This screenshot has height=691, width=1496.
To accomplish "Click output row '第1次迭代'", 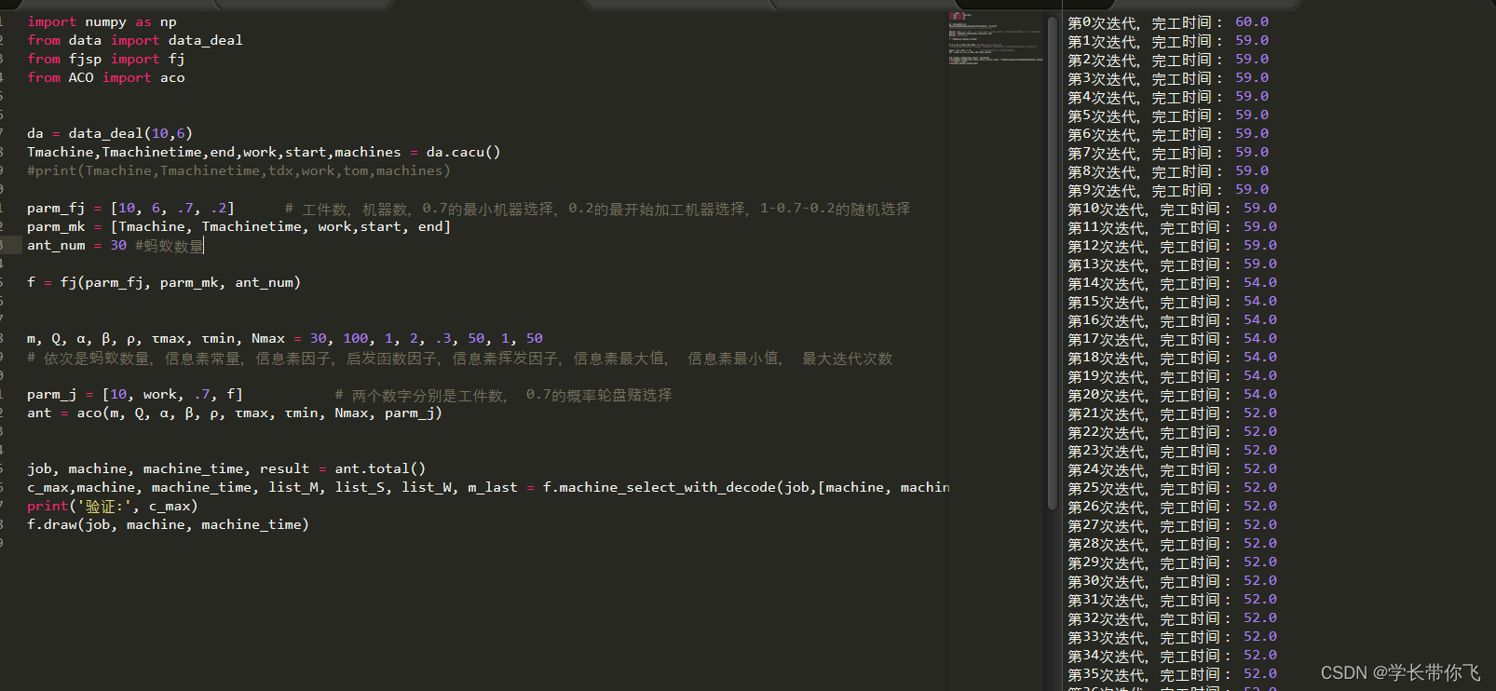I will tap(1168, 40).
